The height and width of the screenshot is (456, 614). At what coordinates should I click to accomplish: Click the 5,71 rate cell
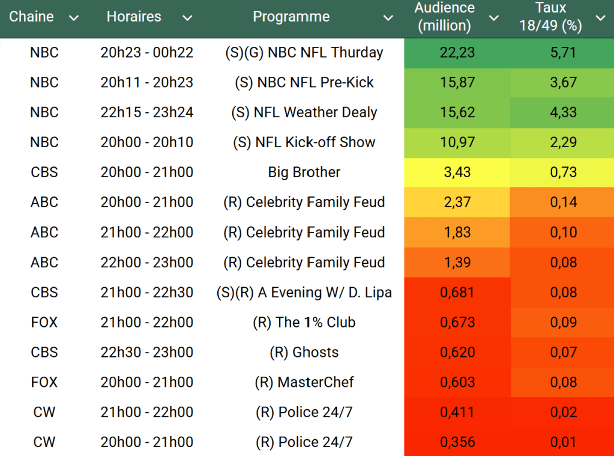pos(562,52)
